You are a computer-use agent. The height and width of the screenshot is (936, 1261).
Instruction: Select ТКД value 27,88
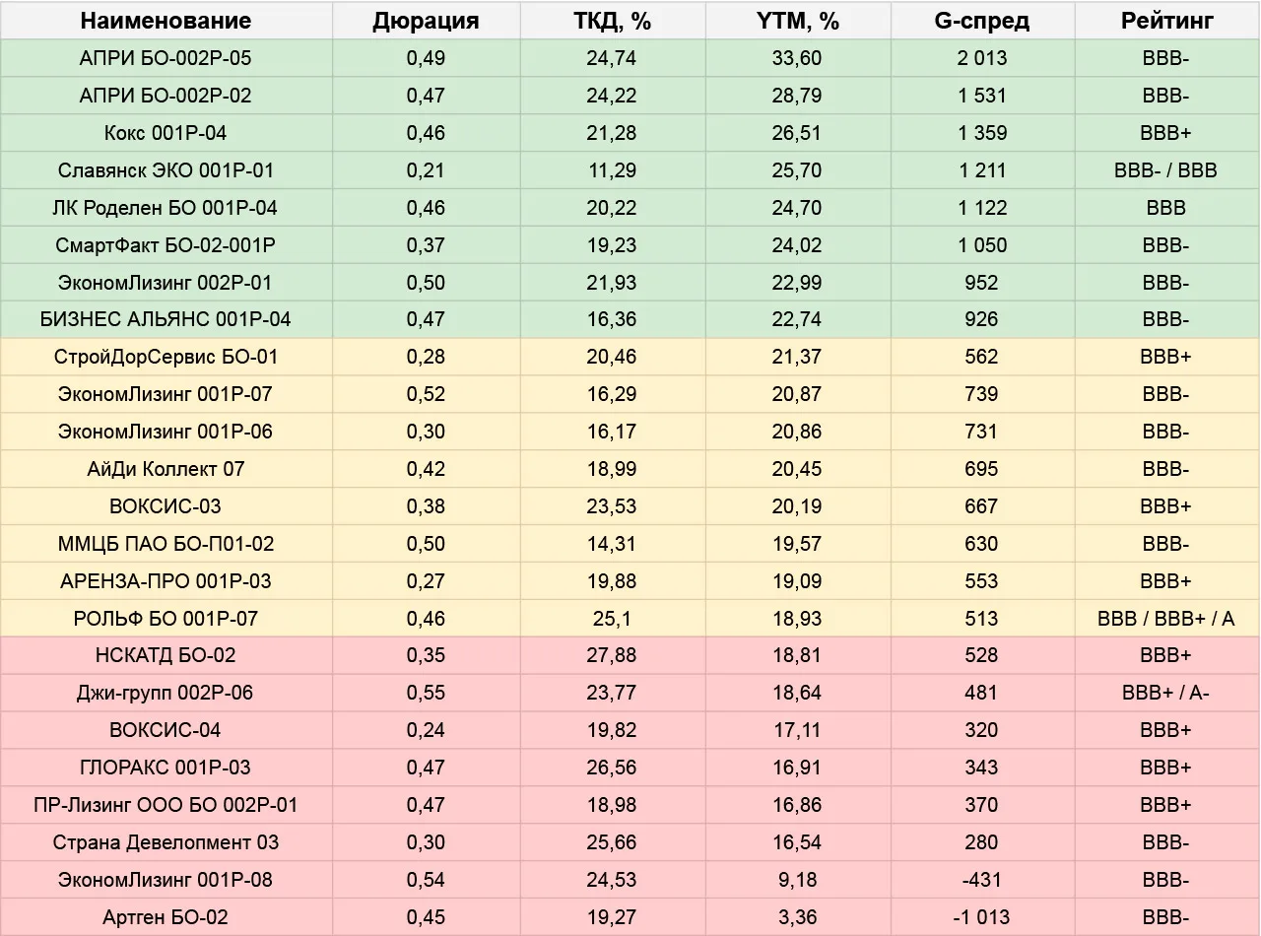[612, 655]
